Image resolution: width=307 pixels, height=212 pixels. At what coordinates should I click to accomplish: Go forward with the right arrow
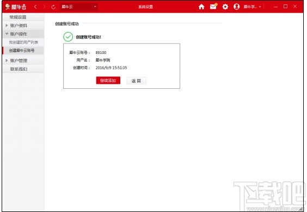[x=45, y=7]
